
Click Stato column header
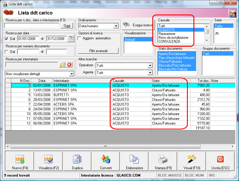[171, 81]
